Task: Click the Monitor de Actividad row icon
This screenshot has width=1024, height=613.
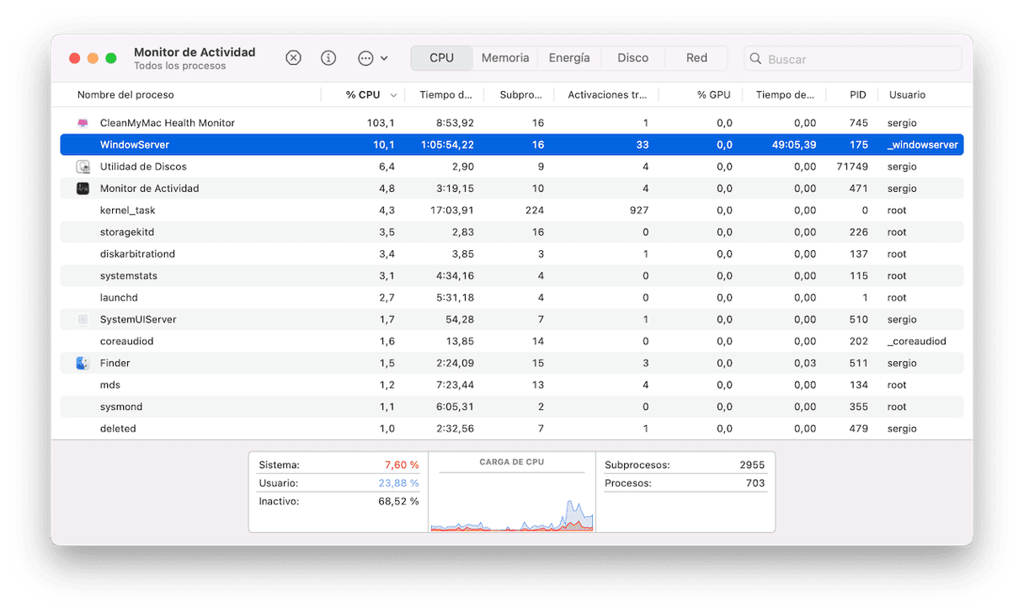Action: tap(83, 189)
